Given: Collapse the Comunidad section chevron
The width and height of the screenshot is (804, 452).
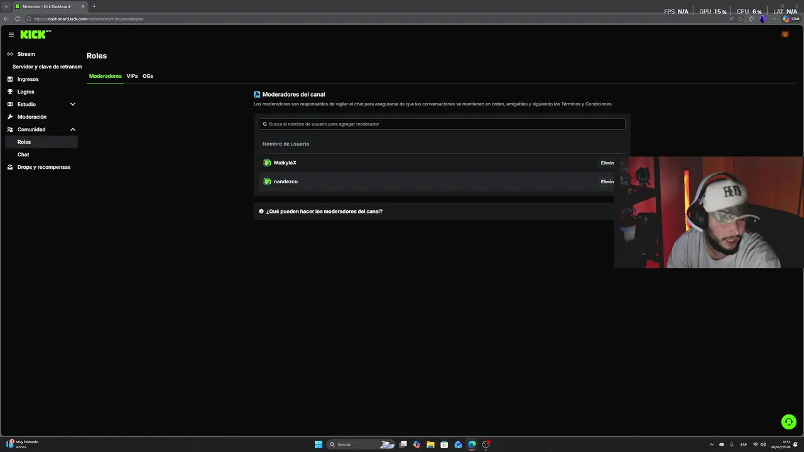Looking at the screenshot, I should pyautogui.click(x=73, y=129).
